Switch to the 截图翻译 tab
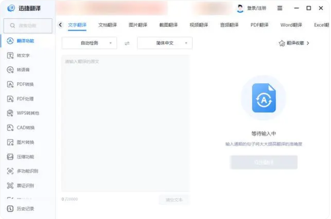 [168, 25]
